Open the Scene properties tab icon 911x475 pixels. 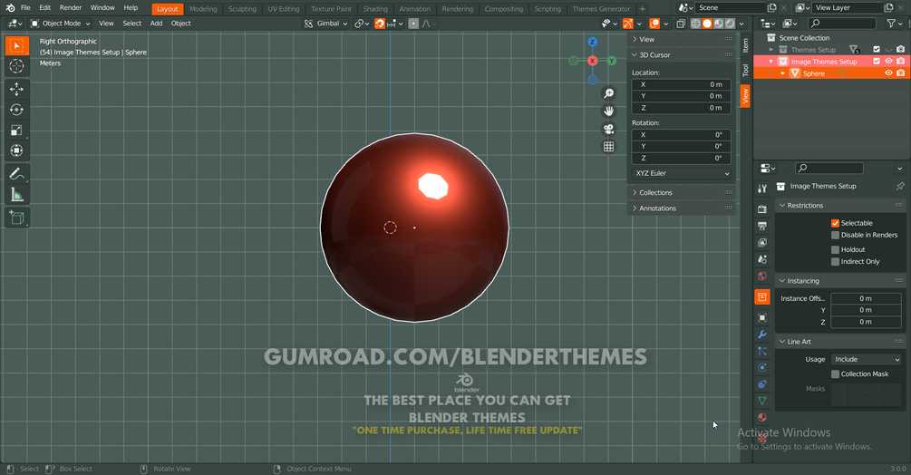[x=762, y=259]
